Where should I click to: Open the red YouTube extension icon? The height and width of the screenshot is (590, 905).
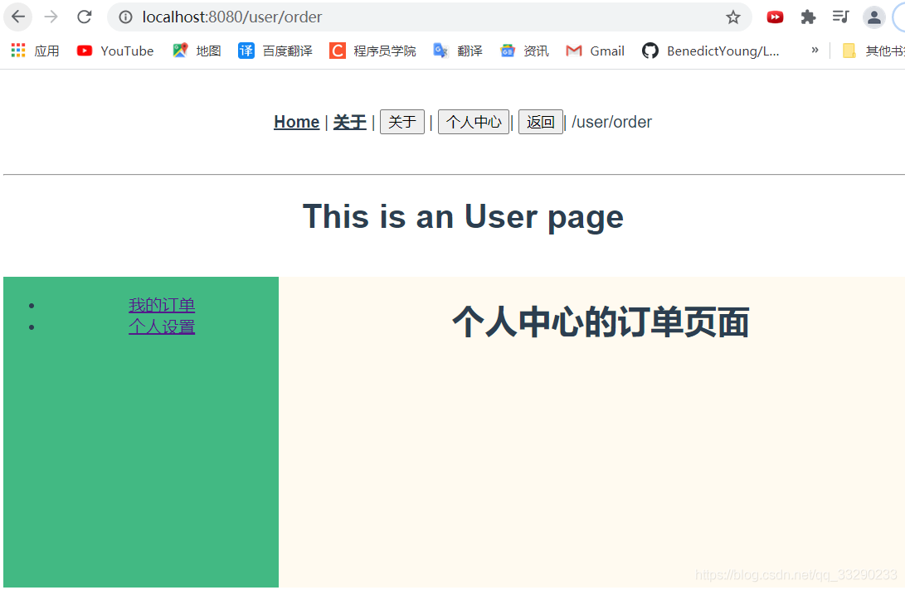pyautogui.click(x=775, y=17)
